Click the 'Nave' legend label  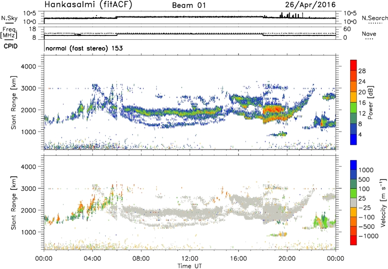tap(369, 34)
